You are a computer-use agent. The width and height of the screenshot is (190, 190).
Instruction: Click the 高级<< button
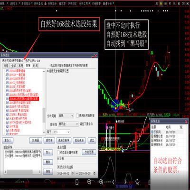[x=8, y=141]
